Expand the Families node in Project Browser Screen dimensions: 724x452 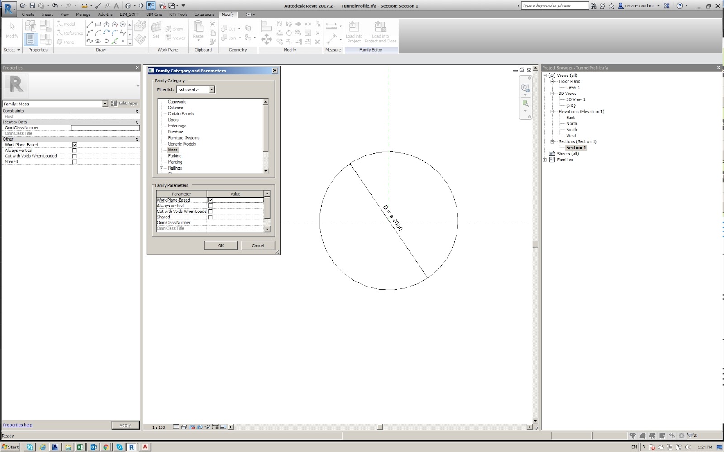click(x=545, y=160)
